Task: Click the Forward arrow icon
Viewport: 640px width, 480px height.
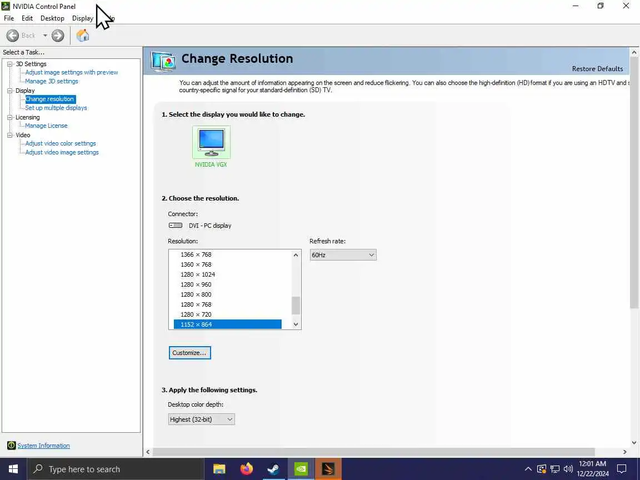Action: pos(58,36)
